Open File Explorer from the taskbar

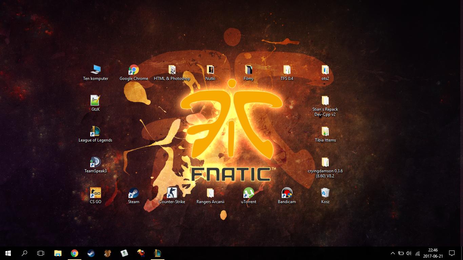[x=58, y=253]
